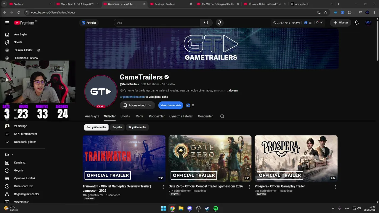Image resolution: width=379 pixels, height=213 pixels.
Task: Expand the channel description with ...devamı
Action: 232,91
